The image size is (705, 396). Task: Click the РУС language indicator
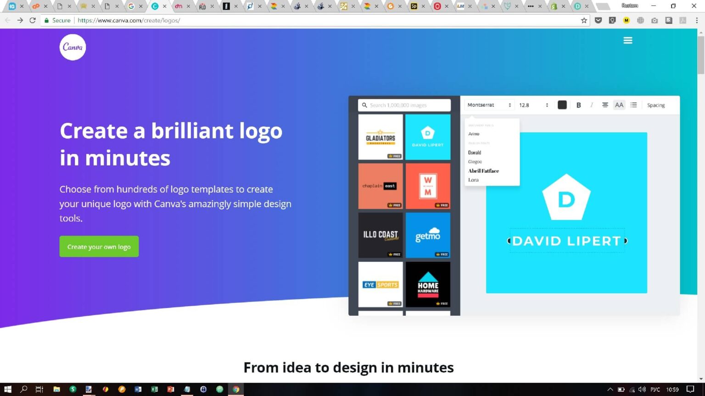tap(655, 390)
